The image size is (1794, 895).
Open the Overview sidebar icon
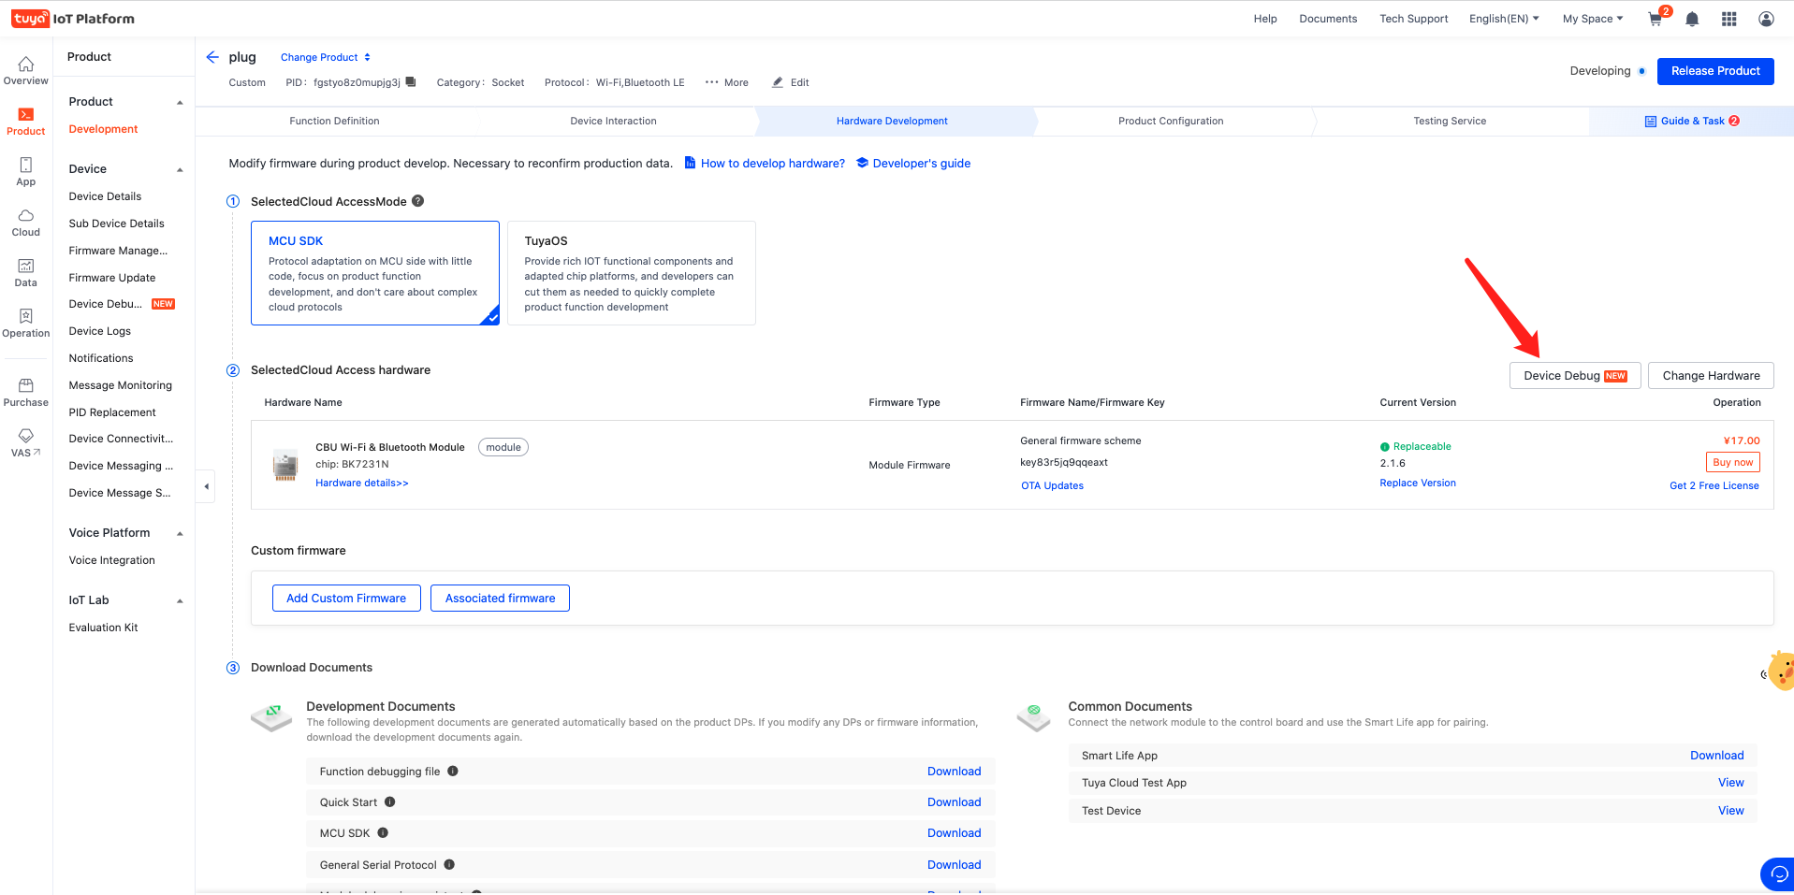point(26,70)
